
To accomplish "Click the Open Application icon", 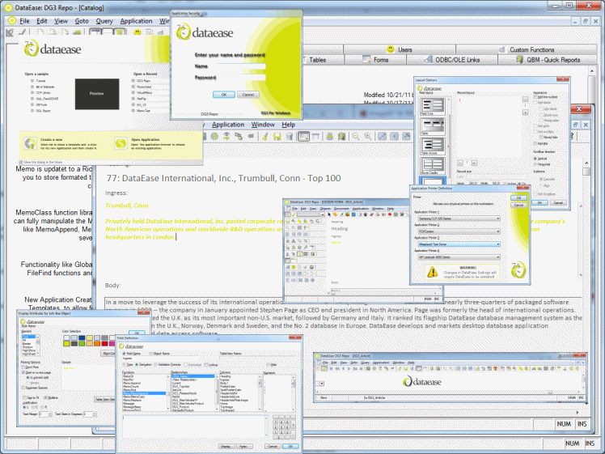I will [121, 143].
